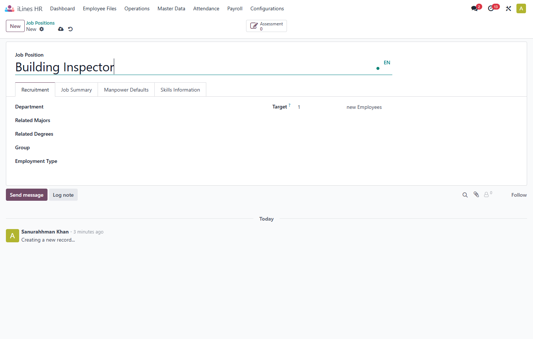Click the Related Degrees label
533x339 pixels.
34,134
